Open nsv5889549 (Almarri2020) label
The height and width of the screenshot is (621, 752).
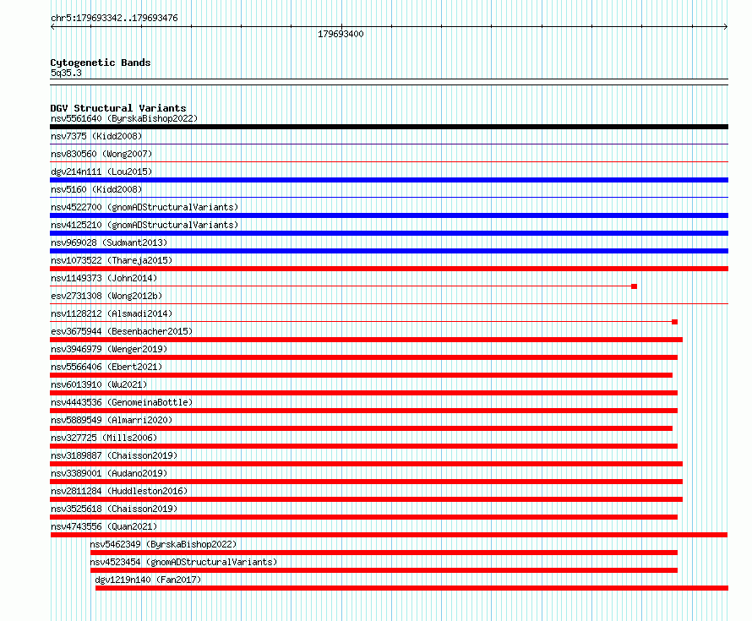(112, 420)
